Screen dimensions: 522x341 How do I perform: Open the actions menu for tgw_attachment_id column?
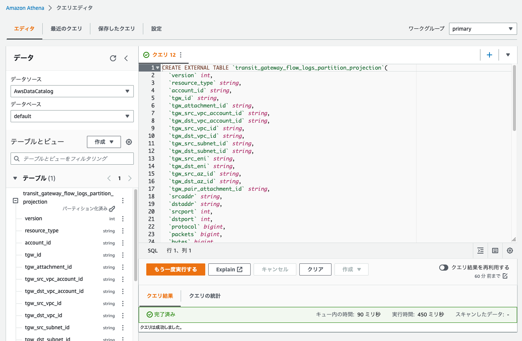[123, 267]
